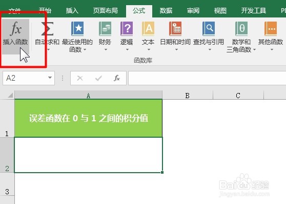This screenshot has width=286, height=204.
Task: Click the cancel X in formula bar
Action: pos(80,78)
